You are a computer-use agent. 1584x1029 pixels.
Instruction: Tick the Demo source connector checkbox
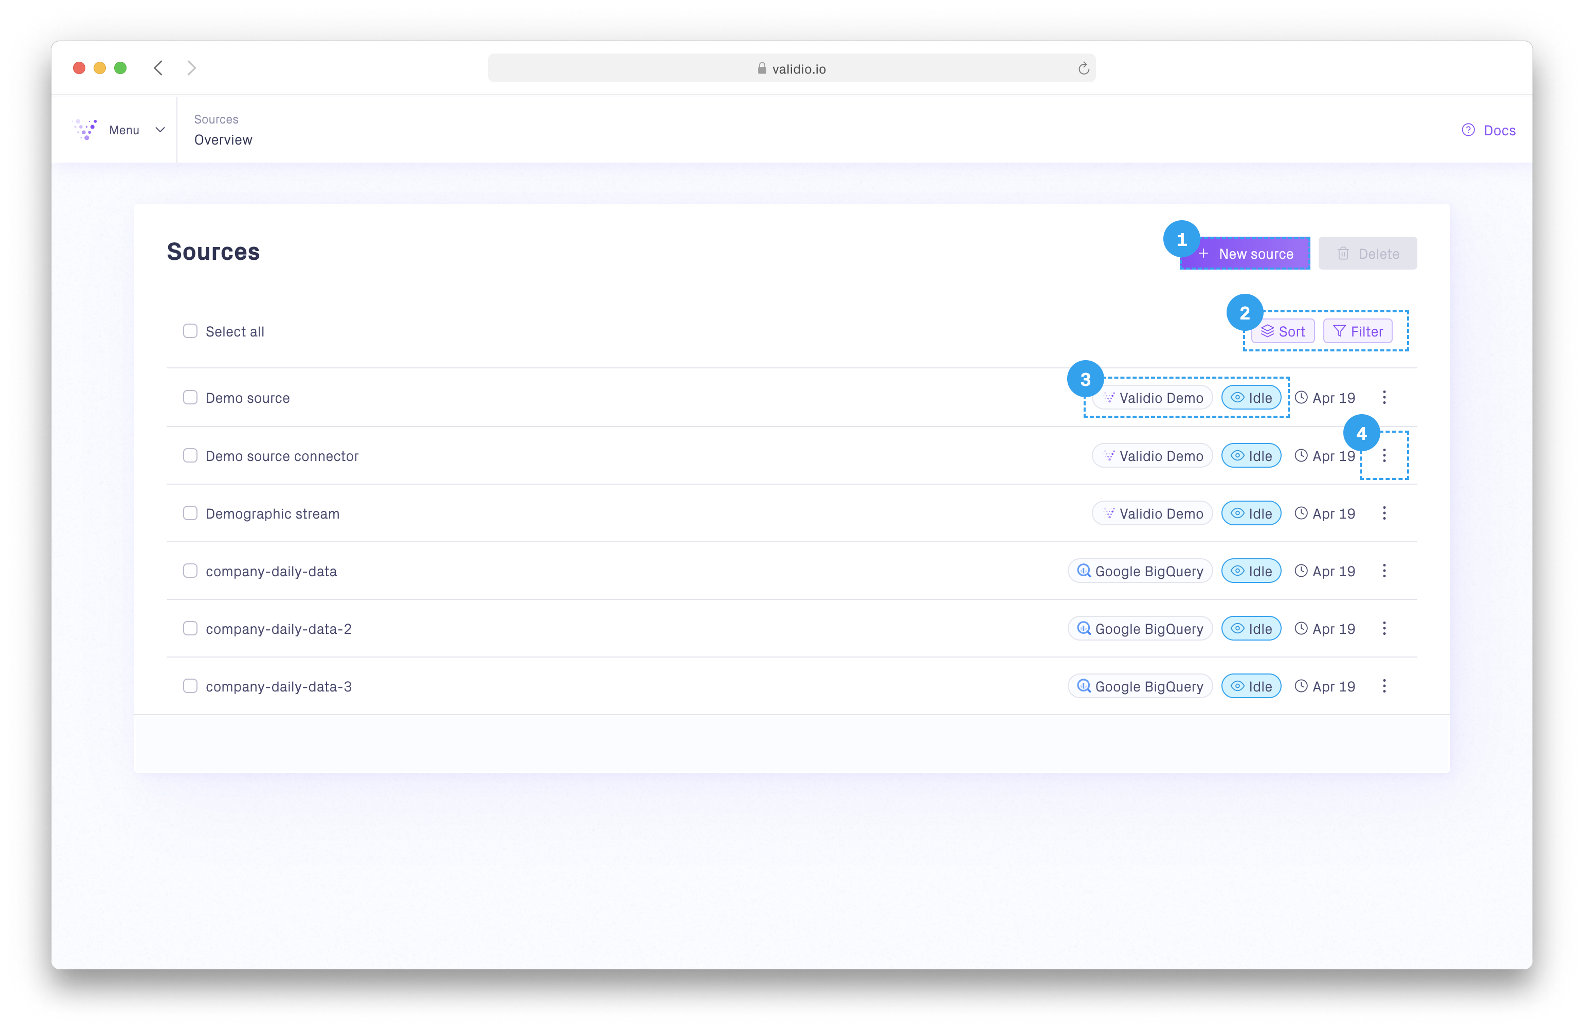pos(190,455)
